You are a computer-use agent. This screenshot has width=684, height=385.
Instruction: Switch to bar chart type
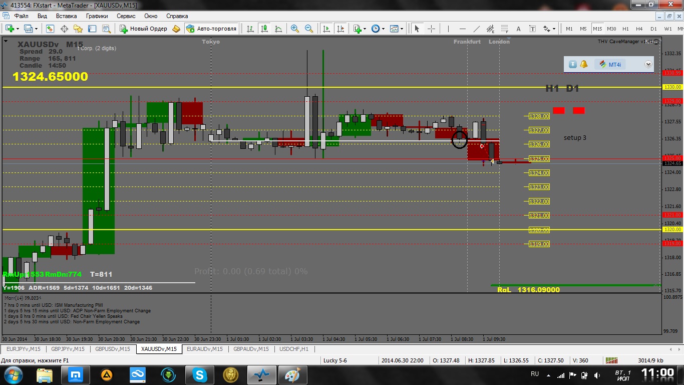[250, 29]
